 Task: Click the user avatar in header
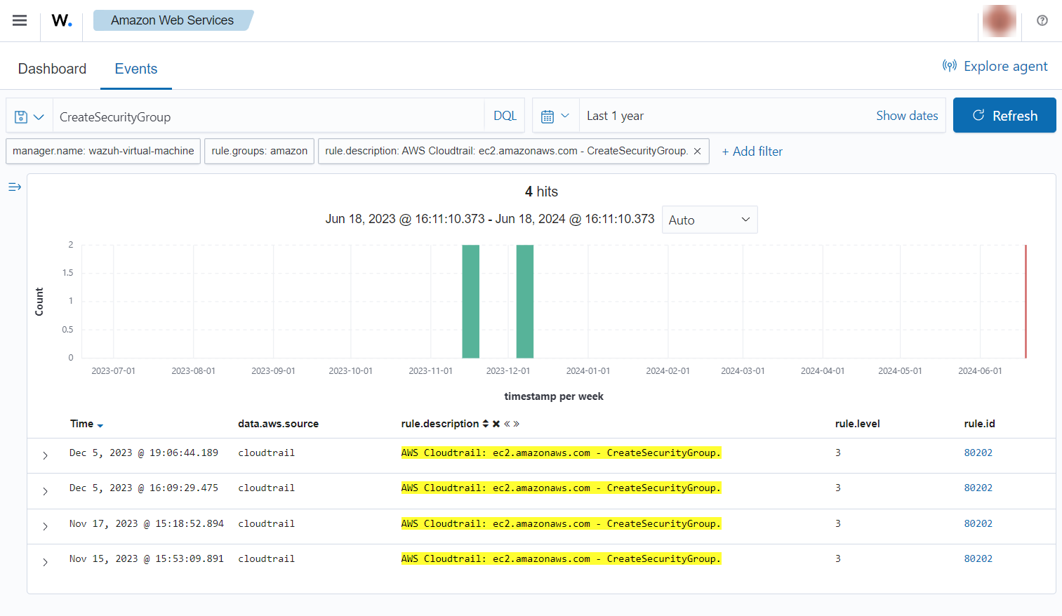pyautogui.click(x=999, y=20)
